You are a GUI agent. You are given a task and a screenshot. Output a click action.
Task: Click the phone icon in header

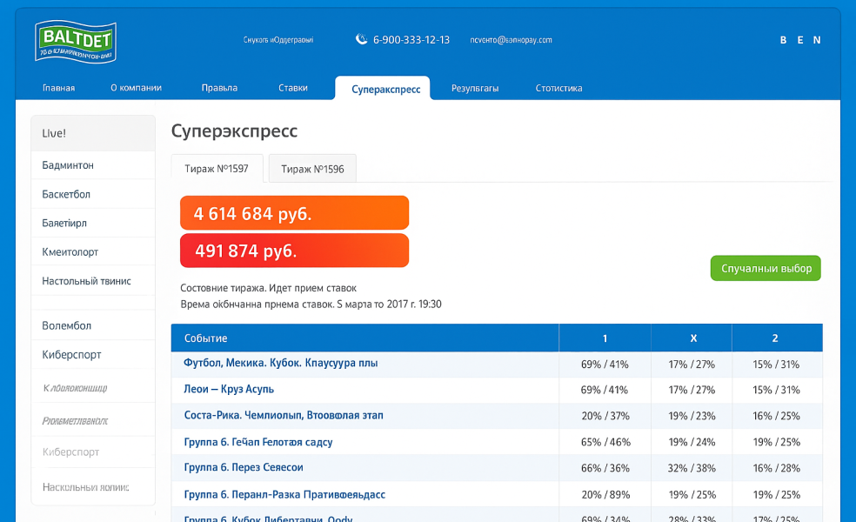click(361, 39)
